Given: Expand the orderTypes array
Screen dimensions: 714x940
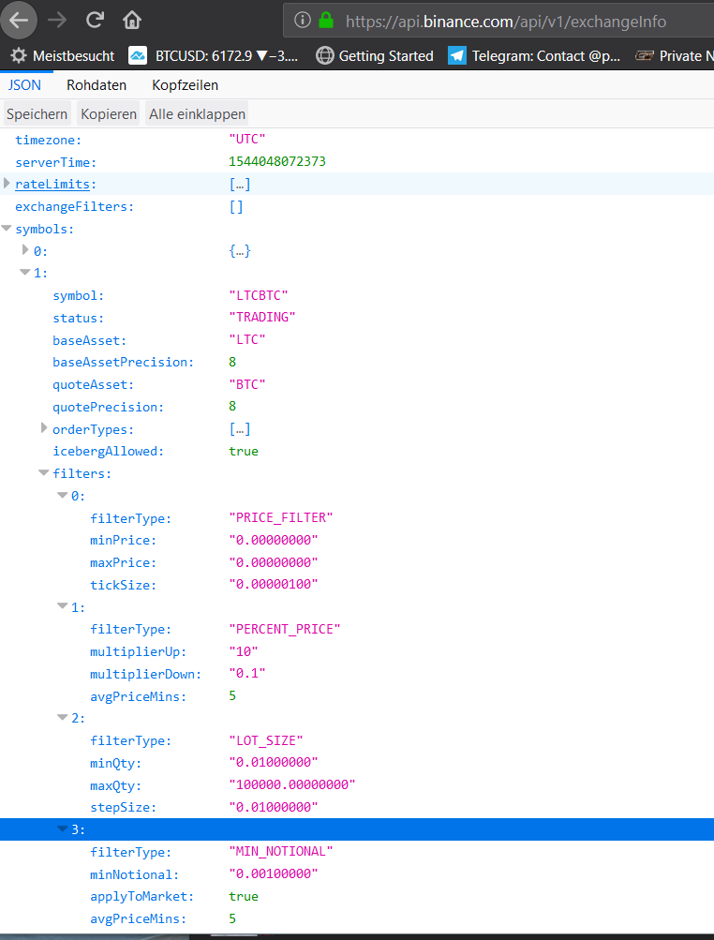Looking at the screenshot, I should tap(44, 428).
